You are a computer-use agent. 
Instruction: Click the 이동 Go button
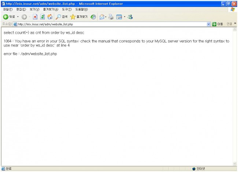pos(217,24)
